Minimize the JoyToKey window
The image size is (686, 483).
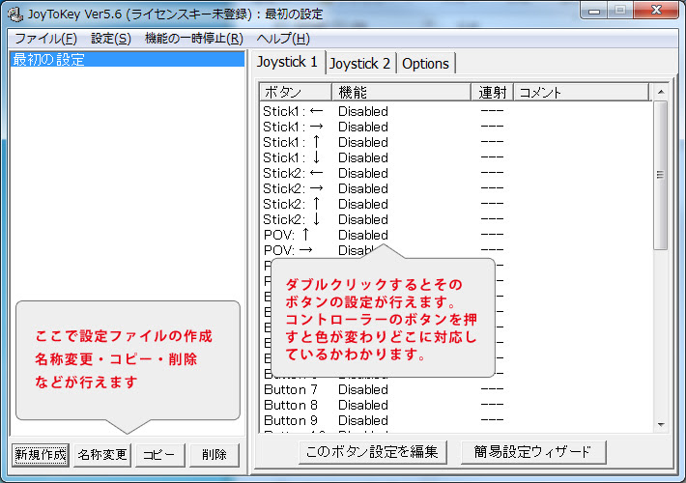[594, 11]
